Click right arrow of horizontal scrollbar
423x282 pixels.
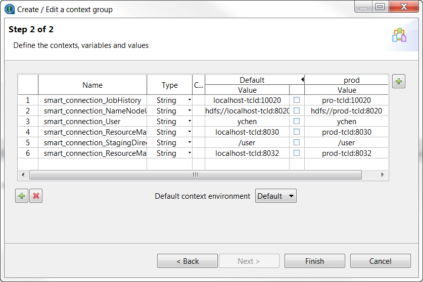point(383,175)
